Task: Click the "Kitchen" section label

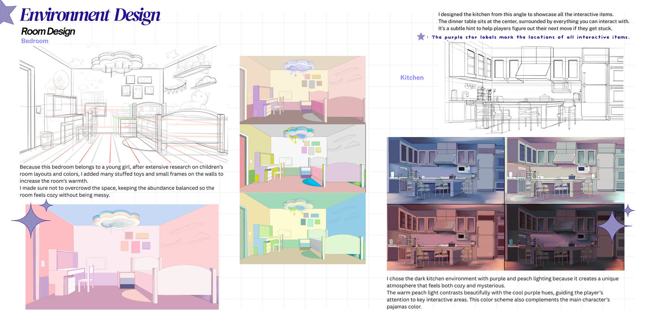Action: tap(412, 77)
